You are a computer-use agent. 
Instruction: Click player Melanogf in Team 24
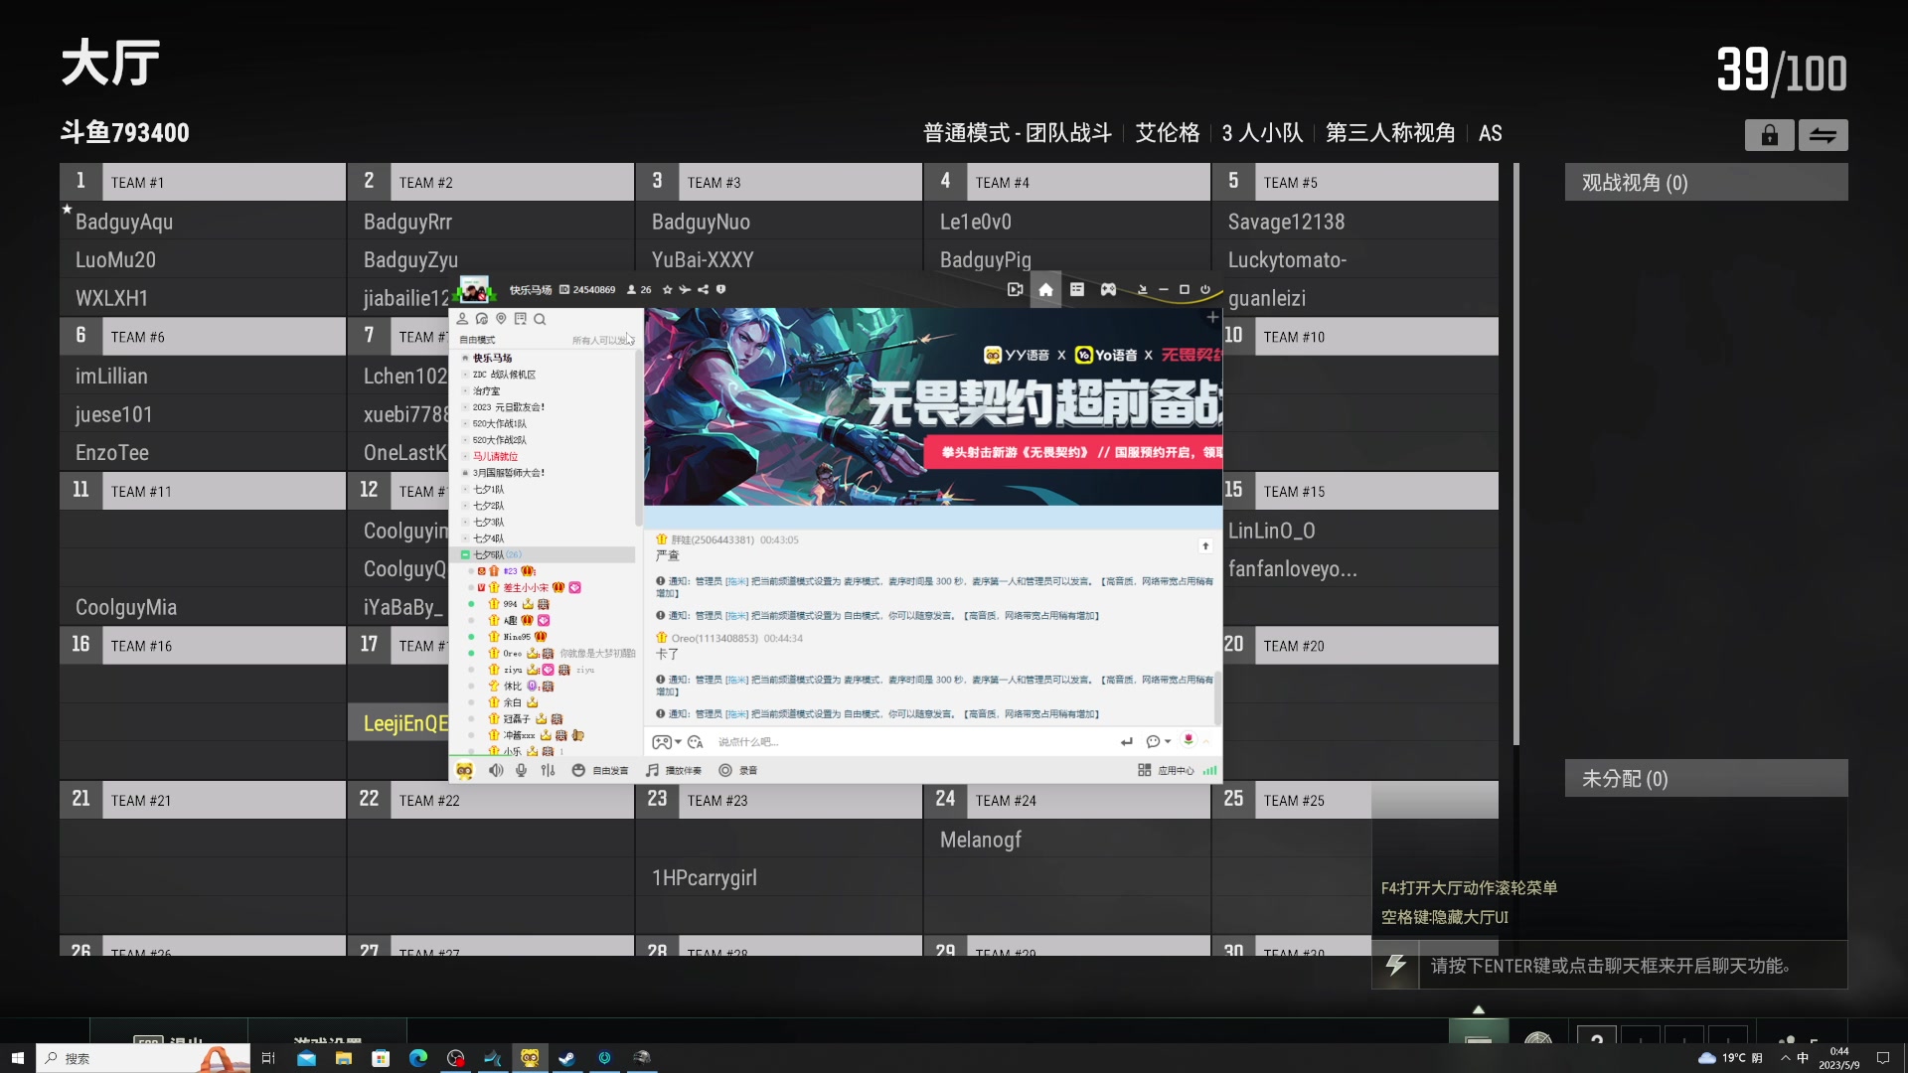click(980, 840)
